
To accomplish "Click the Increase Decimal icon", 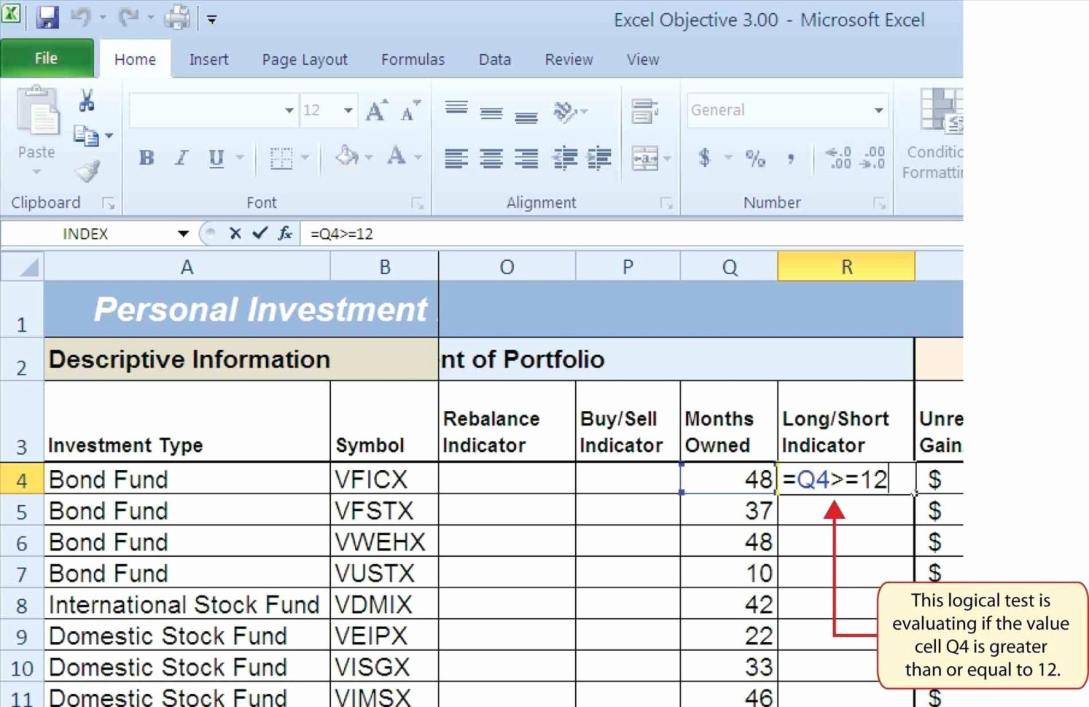I will point(838,155).
